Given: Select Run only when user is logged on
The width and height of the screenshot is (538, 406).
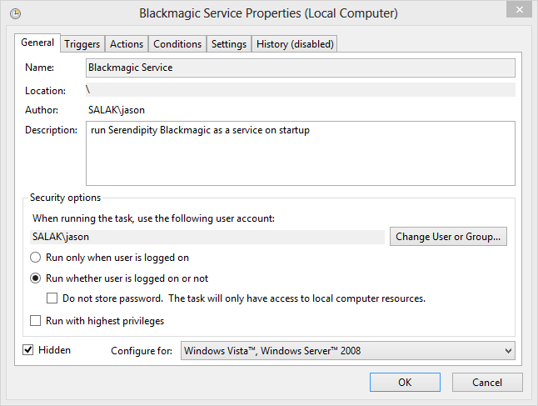Looking at the screenshot, I should coord(35,258).
